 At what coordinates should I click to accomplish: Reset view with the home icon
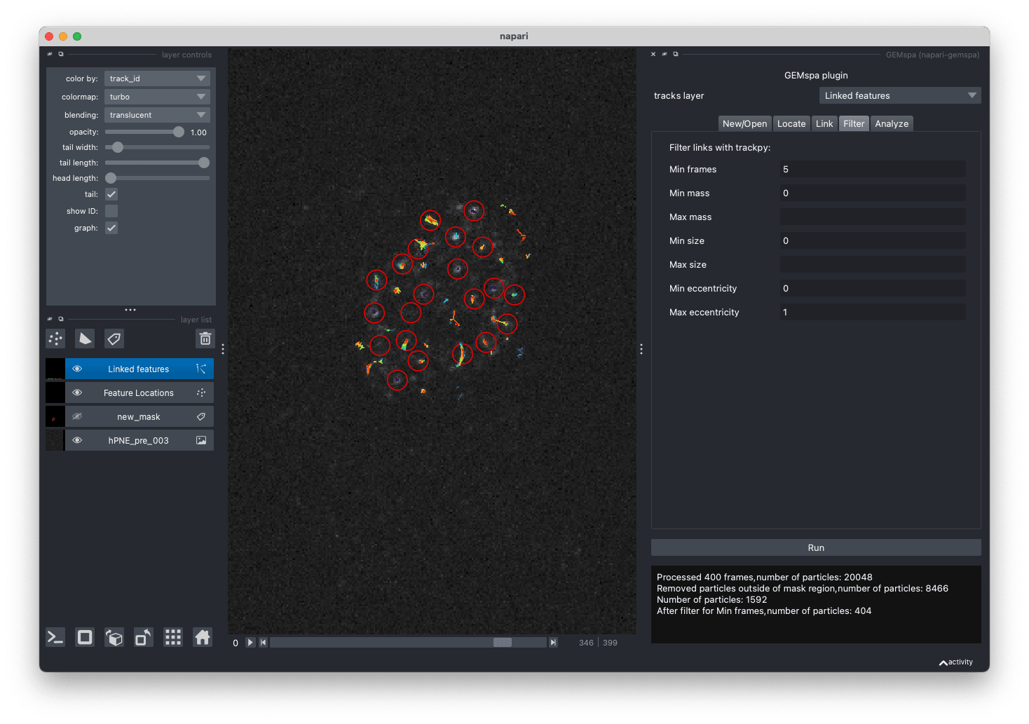click(x=203, y=637)
